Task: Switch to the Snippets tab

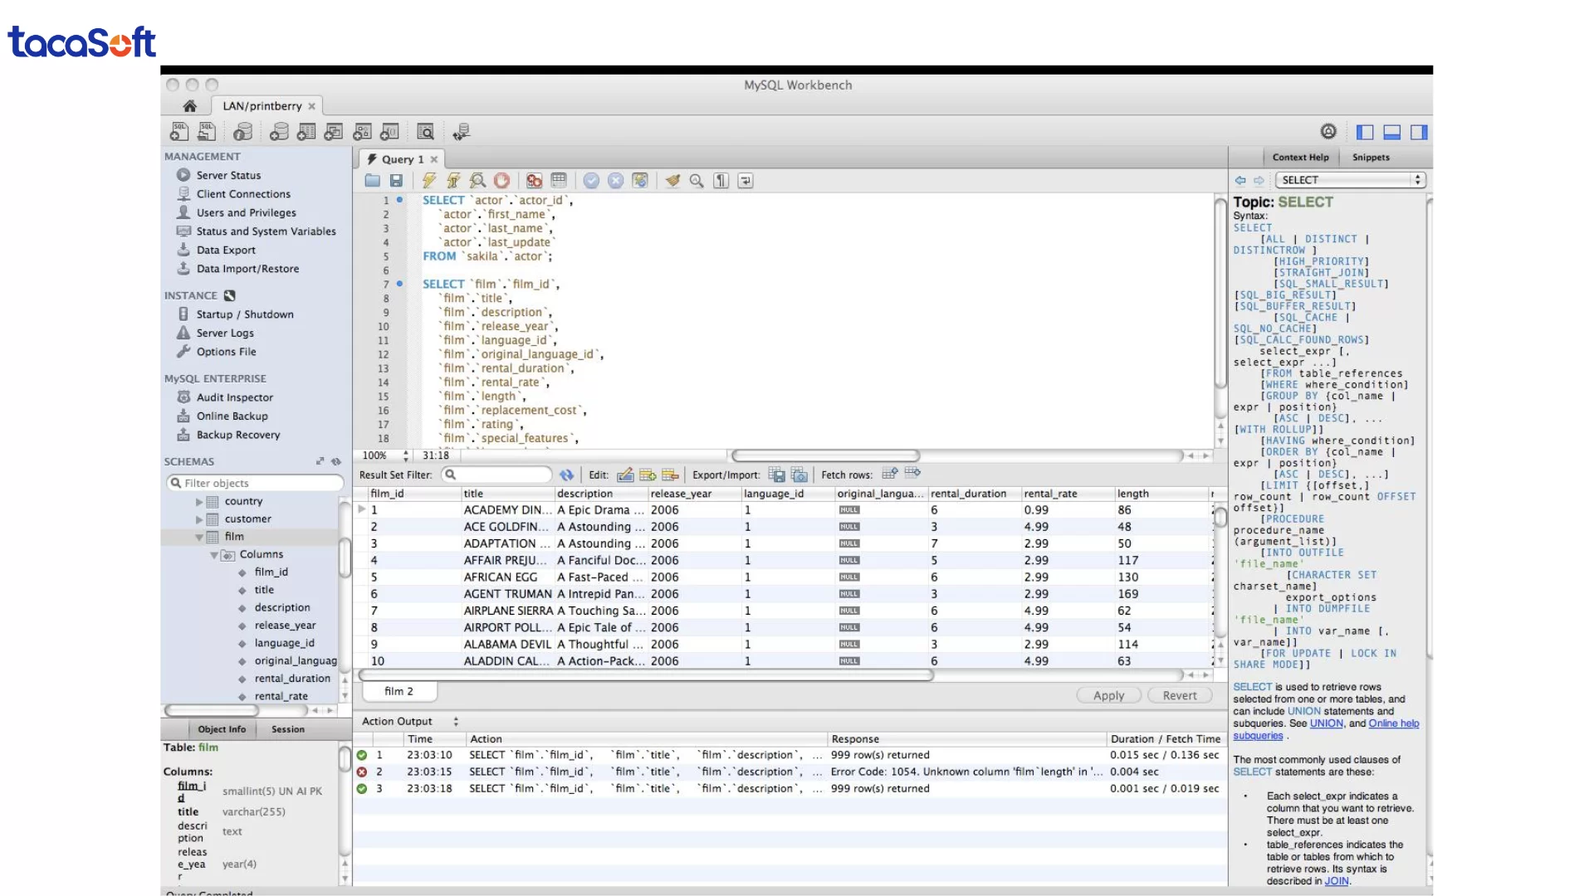Action: (x=1370, y=158)
